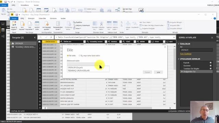Open settings gear for Kaynak step
This screenshot has width=219, height=123.
coord(210,63)
